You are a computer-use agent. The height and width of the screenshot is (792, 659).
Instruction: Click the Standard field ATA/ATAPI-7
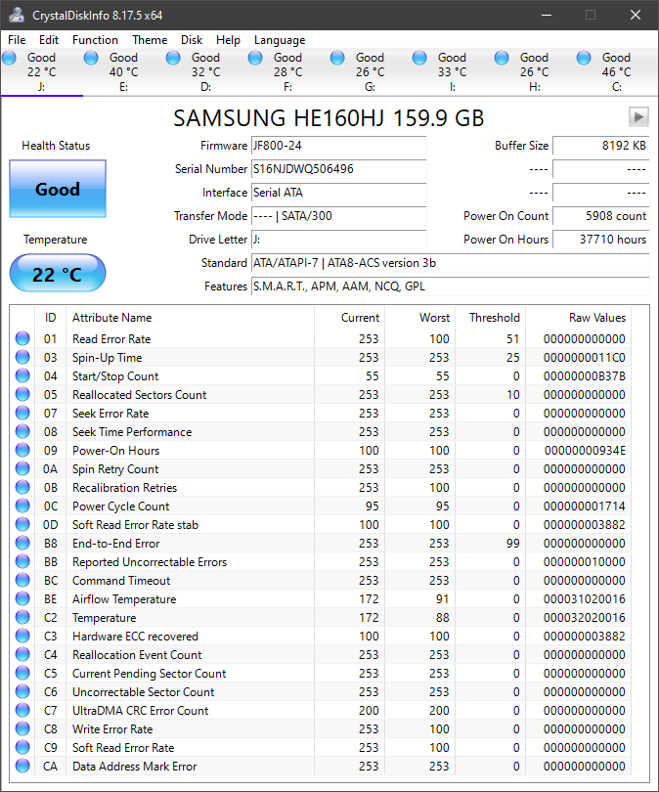pyautogui.click(x=451, y=263)
